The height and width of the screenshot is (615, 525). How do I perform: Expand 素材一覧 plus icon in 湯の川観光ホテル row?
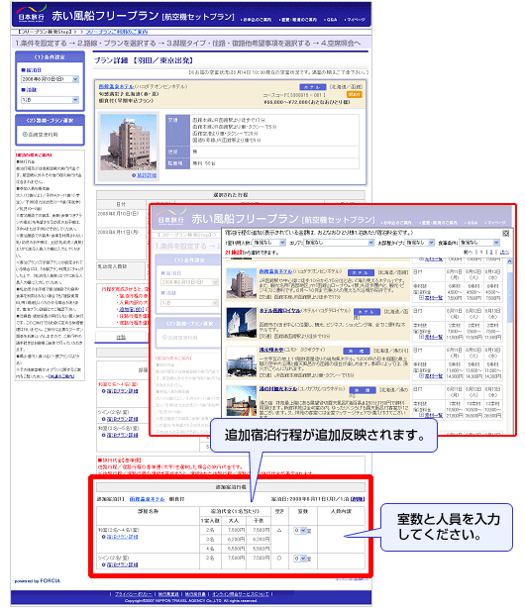421,415
